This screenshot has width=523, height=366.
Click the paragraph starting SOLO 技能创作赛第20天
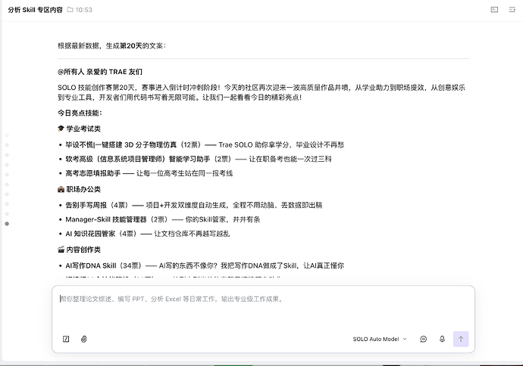point(261,92)
